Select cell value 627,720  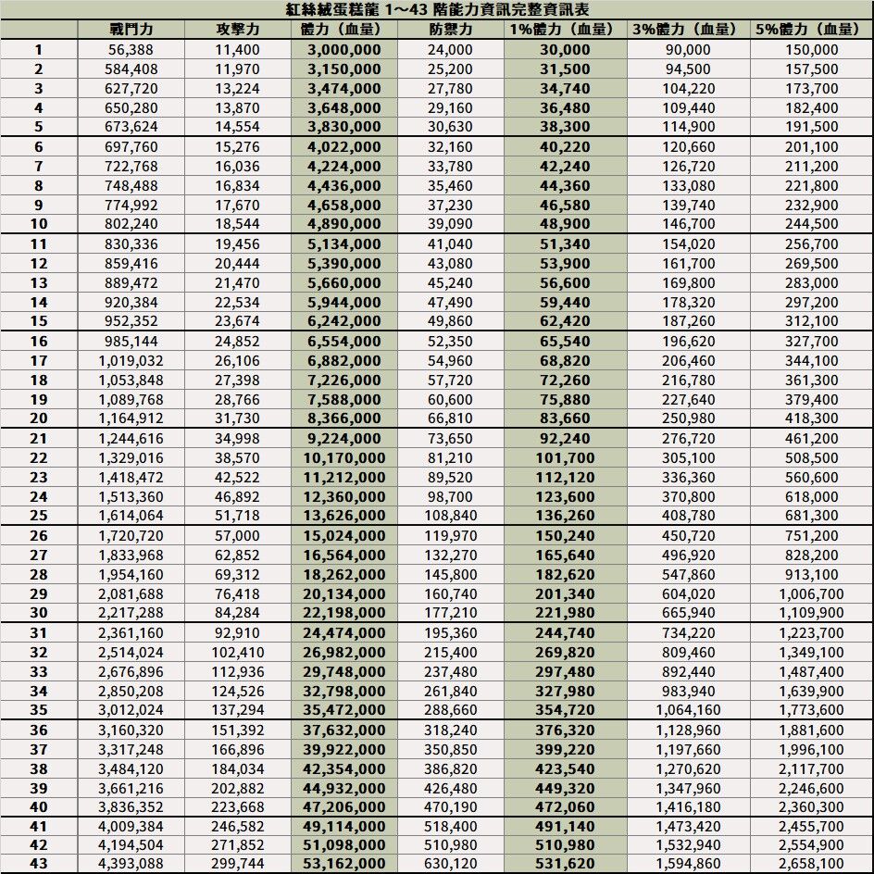click(x=131, y=89)
